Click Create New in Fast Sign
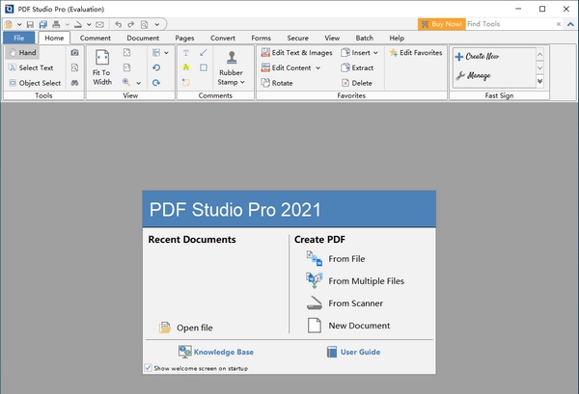Viewport: 579px width, 394px height. pyautogui.click(x=477, y=57)
